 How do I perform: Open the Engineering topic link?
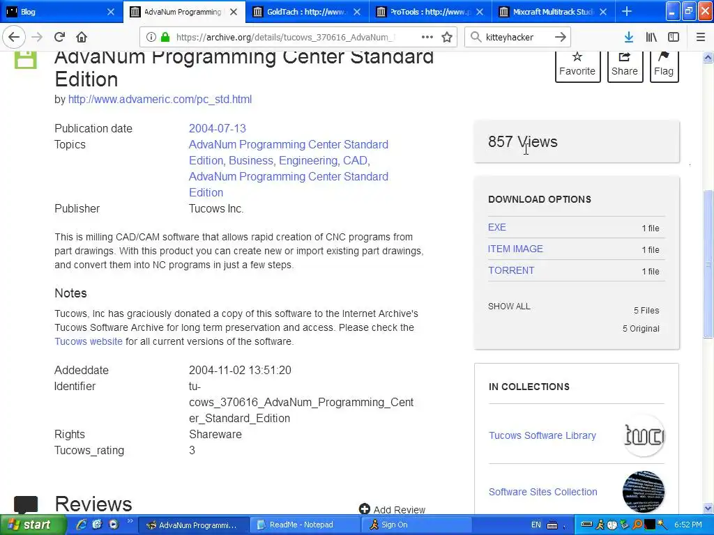tap(308, 161)
